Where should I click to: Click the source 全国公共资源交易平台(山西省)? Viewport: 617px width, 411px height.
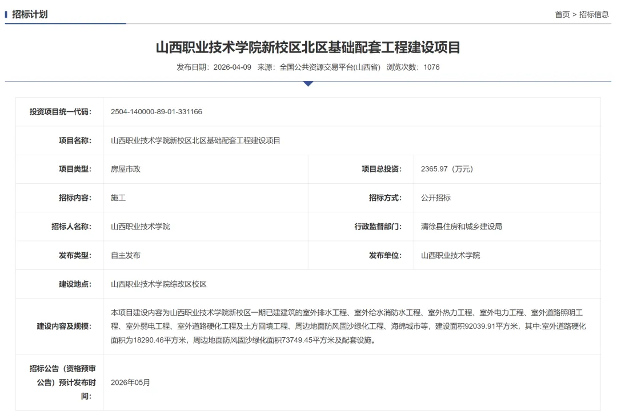pyautogui.click(x=330, y=67)
